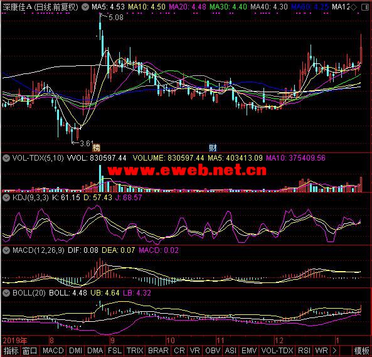The width and height of the screenshot is (372, 357).
Task: Switch to the BRAR indicator
Action: tap(158, 350)
